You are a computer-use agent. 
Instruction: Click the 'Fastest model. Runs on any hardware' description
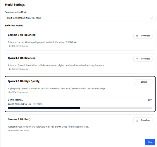[48, 127]
